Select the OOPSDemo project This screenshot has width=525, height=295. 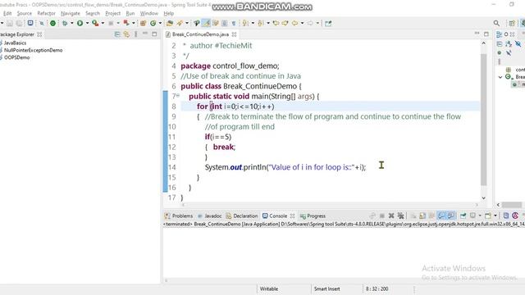pos(16,57)
